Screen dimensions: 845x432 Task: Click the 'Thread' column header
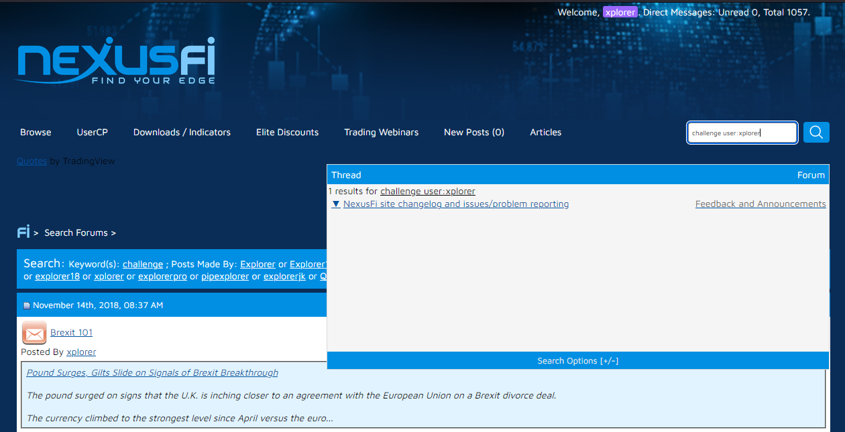346,175
